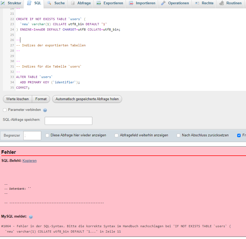Click the Format button
The image size is (246, 239).
point(41,99)
